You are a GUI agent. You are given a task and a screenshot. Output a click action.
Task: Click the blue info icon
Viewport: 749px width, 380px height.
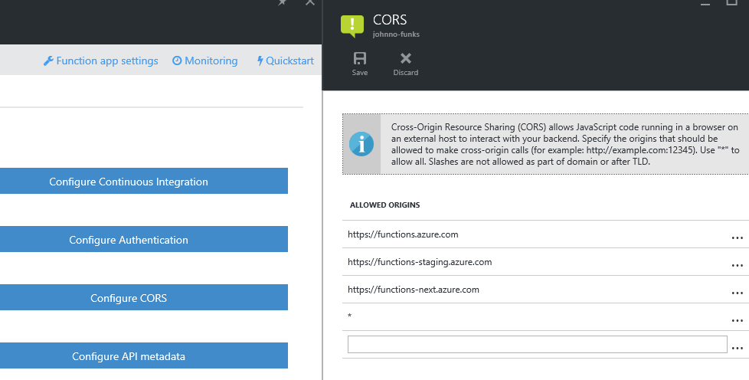point(361,144)
